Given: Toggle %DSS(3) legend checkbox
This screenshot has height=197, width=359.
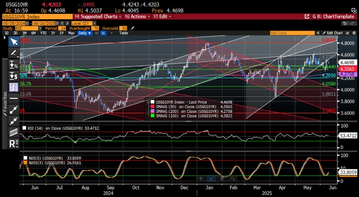Looking at the screenshot, I should [25, 163].
